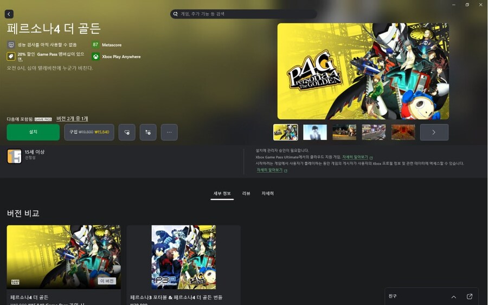Click the Game Pass discount tag icon
488x305 pixels.
click(x=11, y=56)
